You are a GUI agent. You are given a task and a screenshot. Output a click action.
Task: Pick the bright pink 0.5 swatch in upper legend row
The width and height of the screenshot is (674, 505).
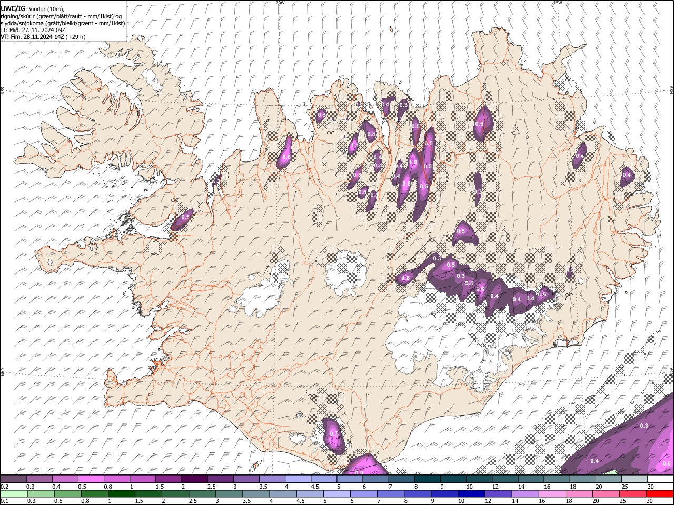point(91,479)
